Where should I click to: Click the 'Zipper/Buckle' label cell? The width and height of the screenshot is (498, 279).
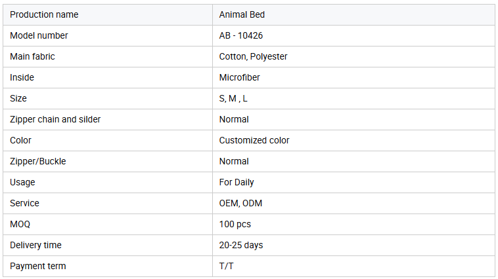click(x=108, y=162)
